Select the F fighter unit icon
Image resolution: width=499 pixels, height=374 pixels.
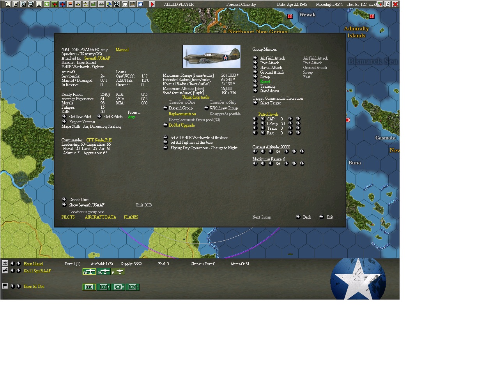118,272
